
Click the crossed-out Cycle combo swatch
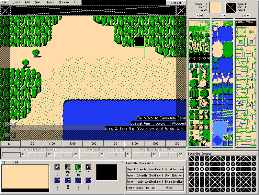click(x=231, y=7)
